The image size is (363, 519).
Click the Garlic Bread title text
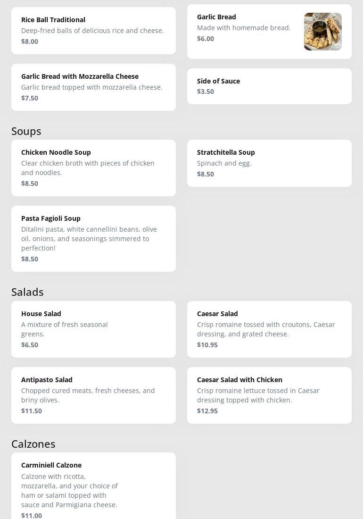[216, 17]
